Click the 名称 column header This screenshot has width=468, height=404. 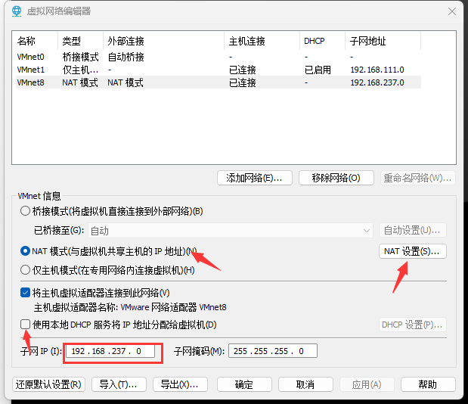pos(26,41)
